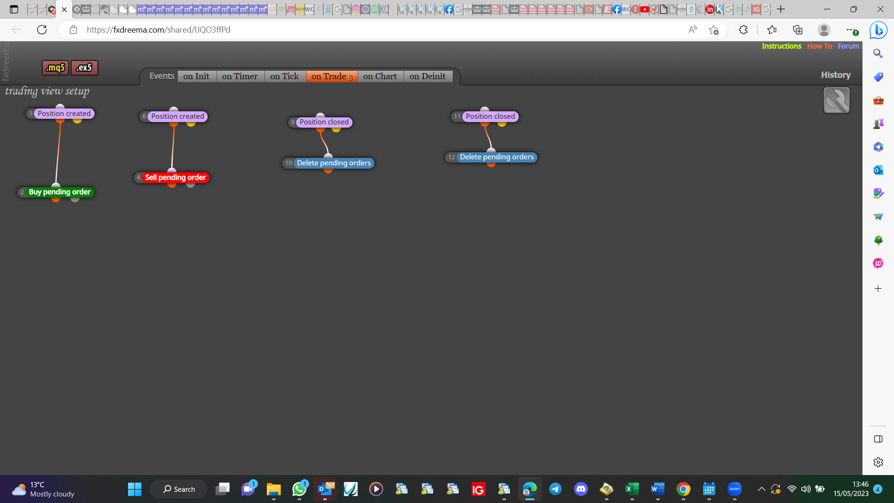Close the current browser tab
The image size is (894, 503).
point(64,9)
